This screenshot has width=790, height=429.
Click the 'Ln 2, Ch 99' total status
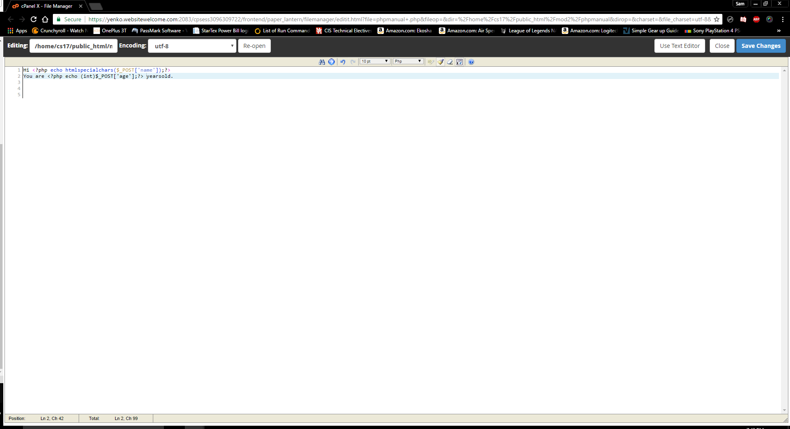pyautogui.click(x=126, y=418)
